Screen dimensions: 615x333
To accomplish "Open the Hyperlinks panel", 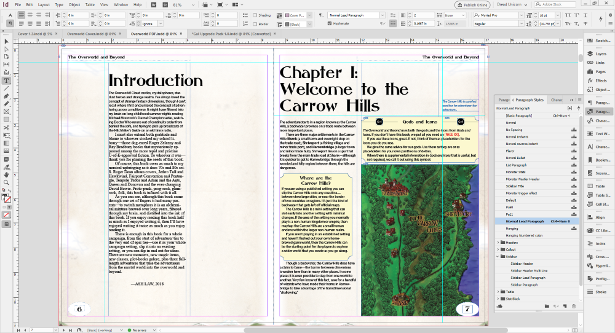I will pyautogui.click(x=599, y=265).
